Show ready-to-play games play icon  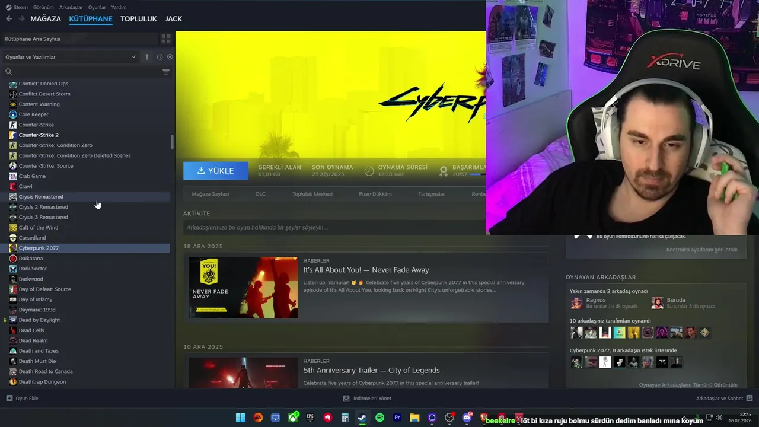170,57
